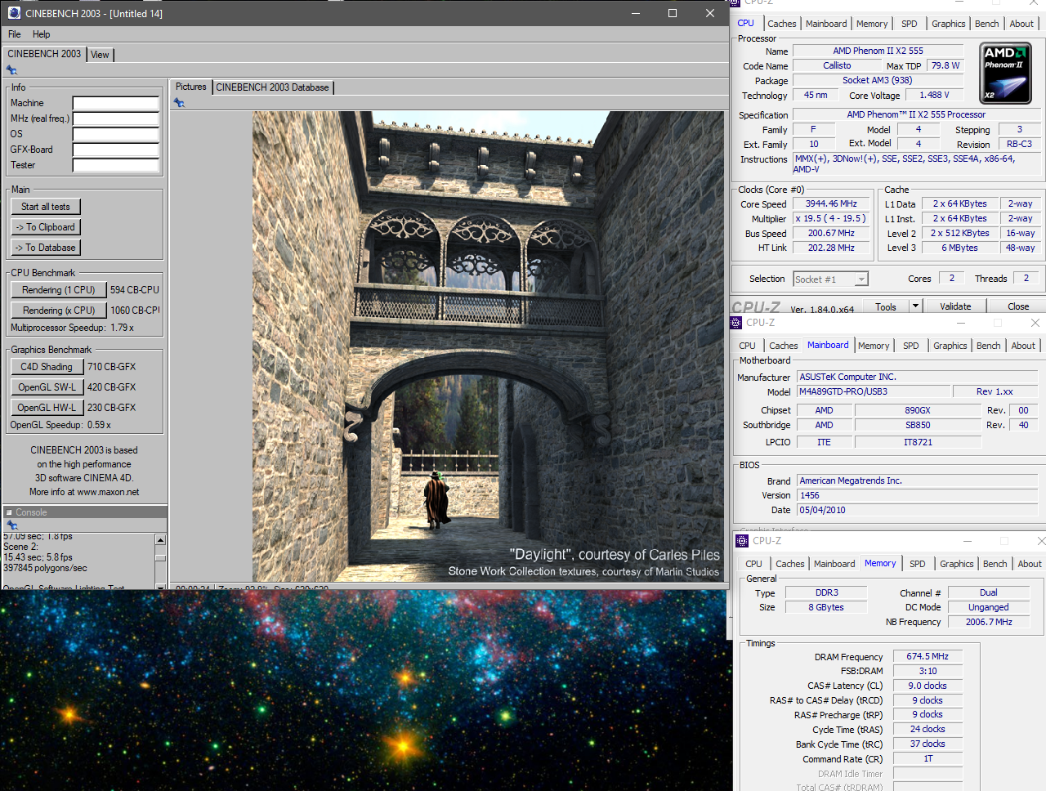
Task: Open Caches tab in CPU-Z Mainboard window
Action: [x=783, y=346]
